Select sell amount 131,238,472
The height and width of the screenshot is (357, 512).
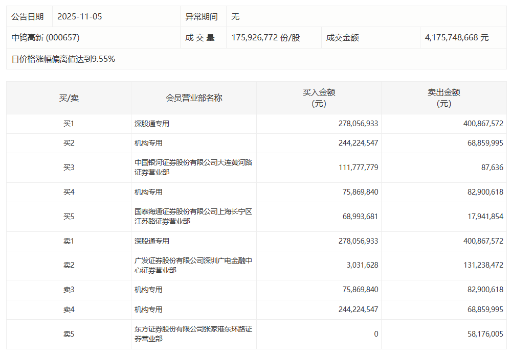click(x=478, y=266)
